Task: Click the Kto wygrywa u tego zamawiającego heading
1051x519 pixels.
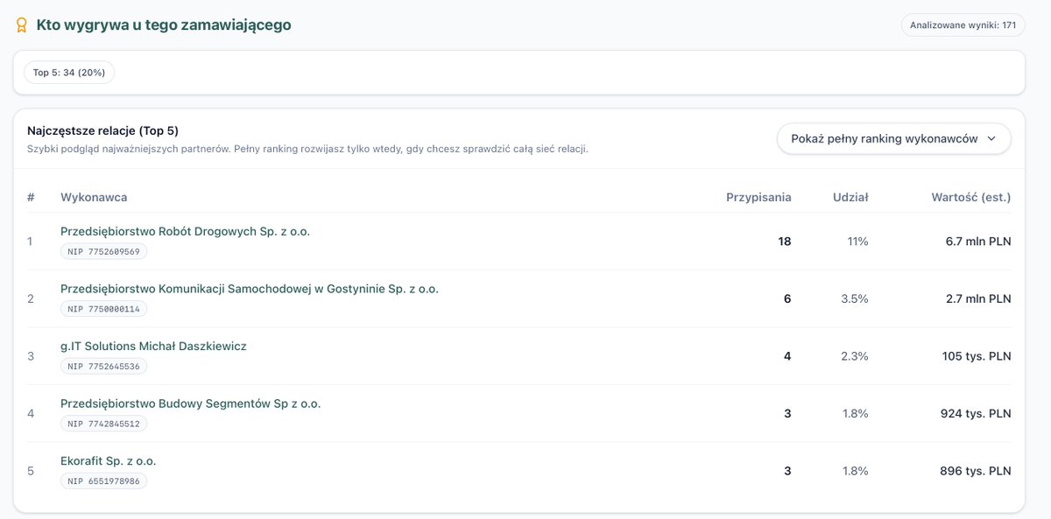Action: click(x=164, y=25)
